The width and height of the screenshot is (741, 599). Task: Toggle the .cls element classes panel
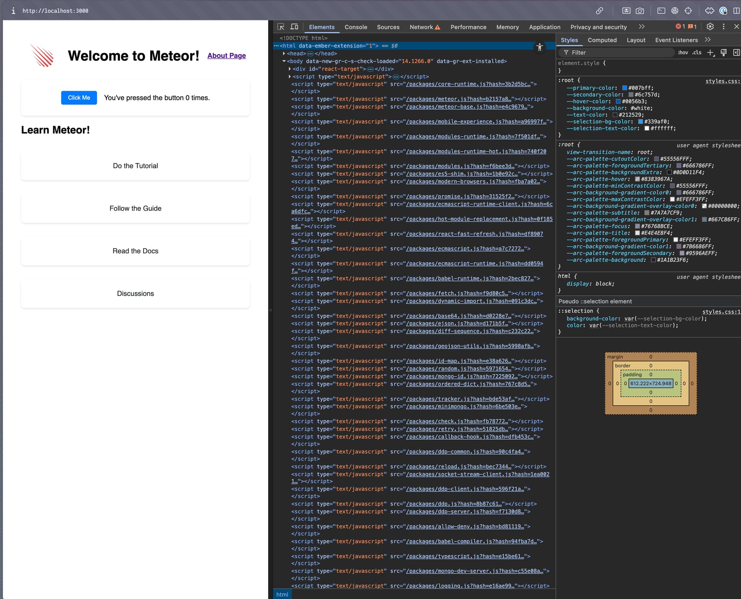[x=697, y=52]
